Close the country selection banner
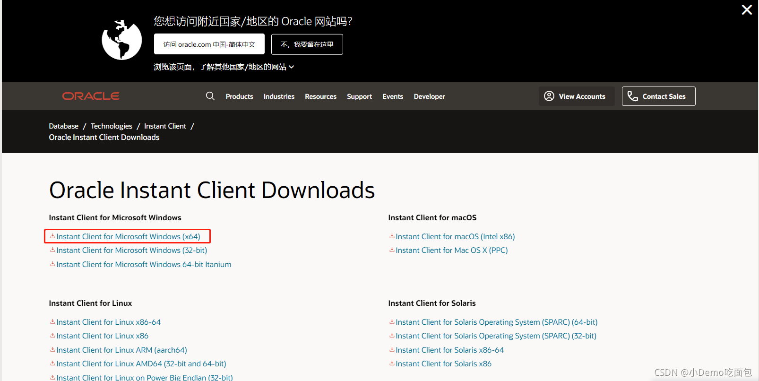The image size is (759, 381). (747, 9)
